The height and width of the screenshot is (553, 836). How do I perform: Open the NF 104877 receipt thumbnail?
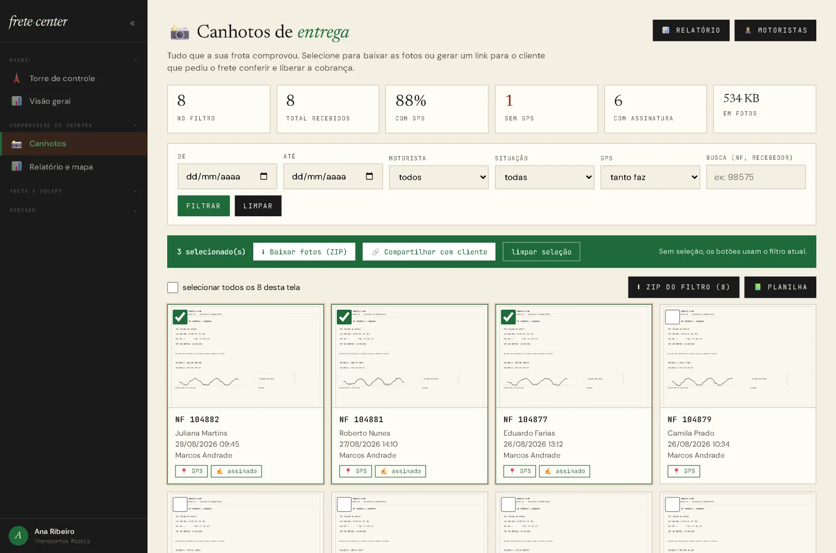[574, 356]
